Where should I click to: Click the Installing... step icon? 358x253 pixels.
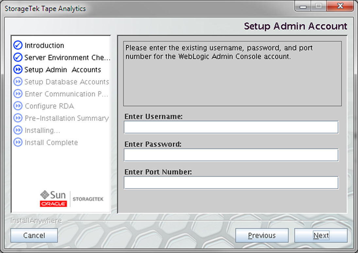pos(18,130)
